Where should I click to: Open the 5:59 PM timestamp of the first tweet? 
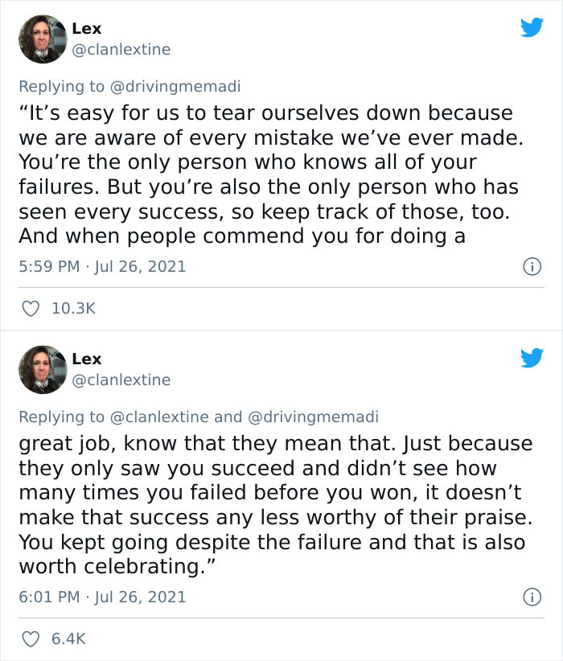(x=48, y=266)
